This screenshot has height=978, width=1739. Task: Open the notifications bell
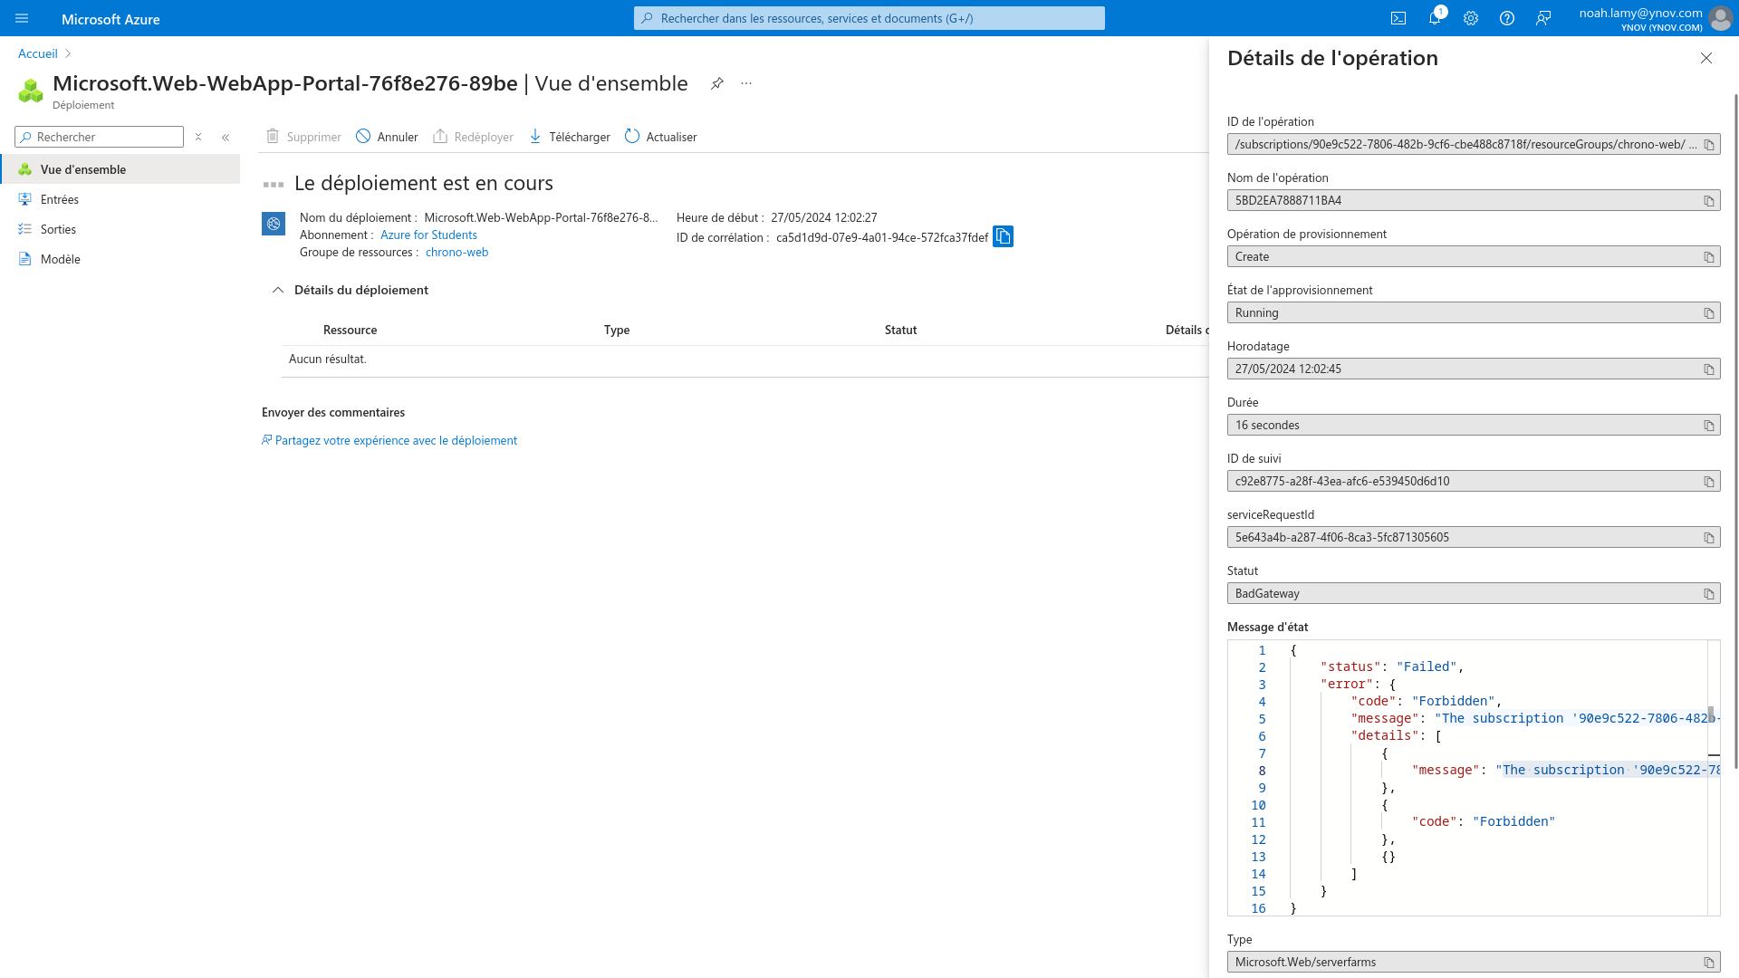(1435, 18)
